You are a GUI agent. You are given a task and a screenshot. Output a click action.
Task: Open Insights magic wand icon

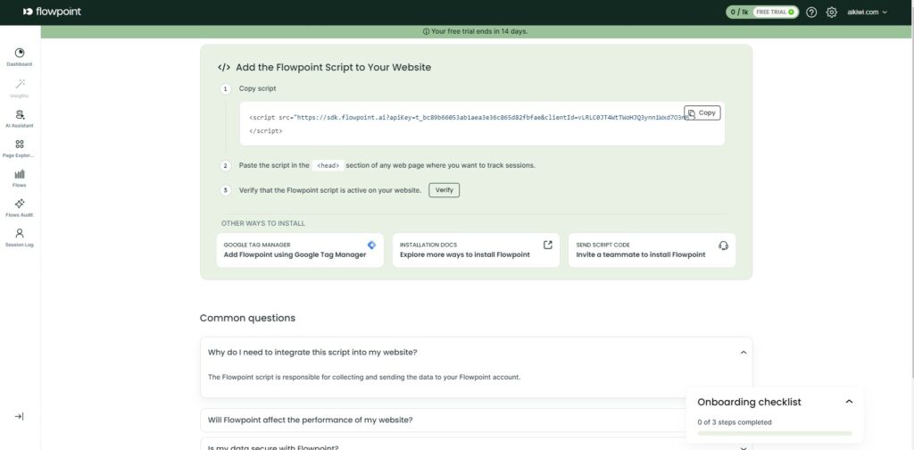[x=20, y=84]
